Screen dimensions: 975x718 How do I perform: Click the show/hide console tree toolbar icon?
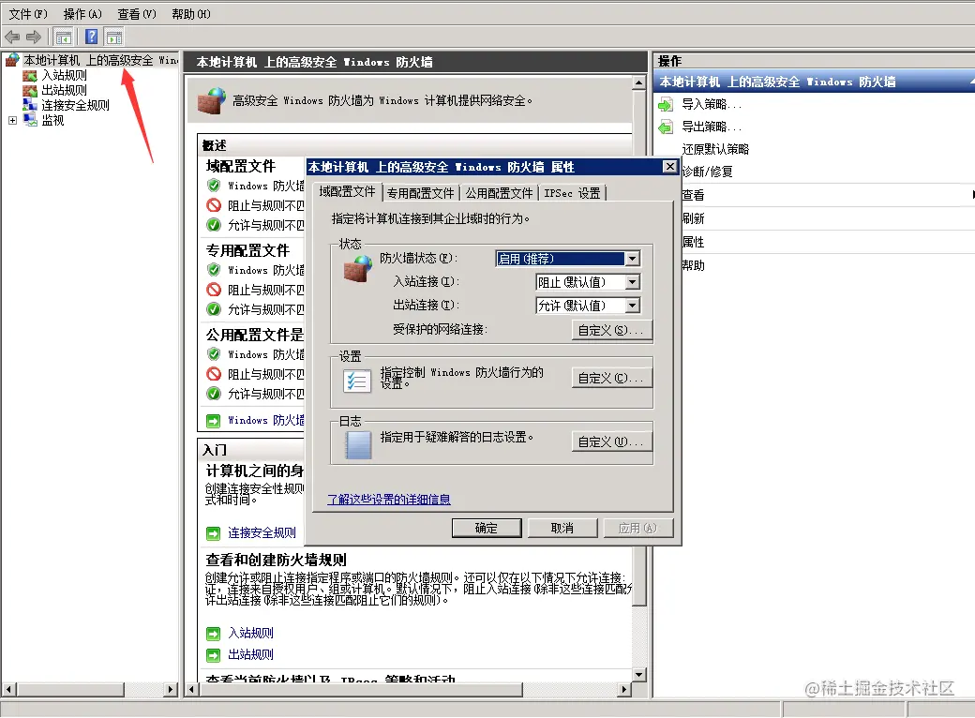(63, 37)
